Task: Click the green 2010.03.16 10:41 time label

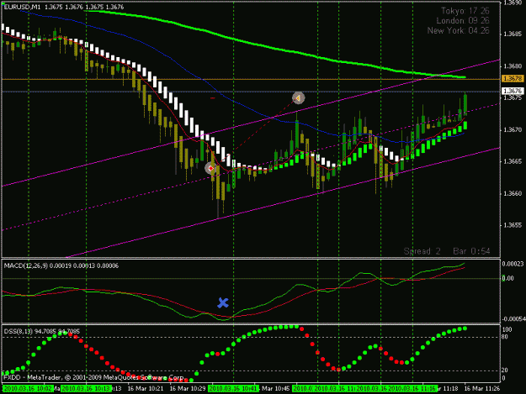Action: click(x=233, y=389)
